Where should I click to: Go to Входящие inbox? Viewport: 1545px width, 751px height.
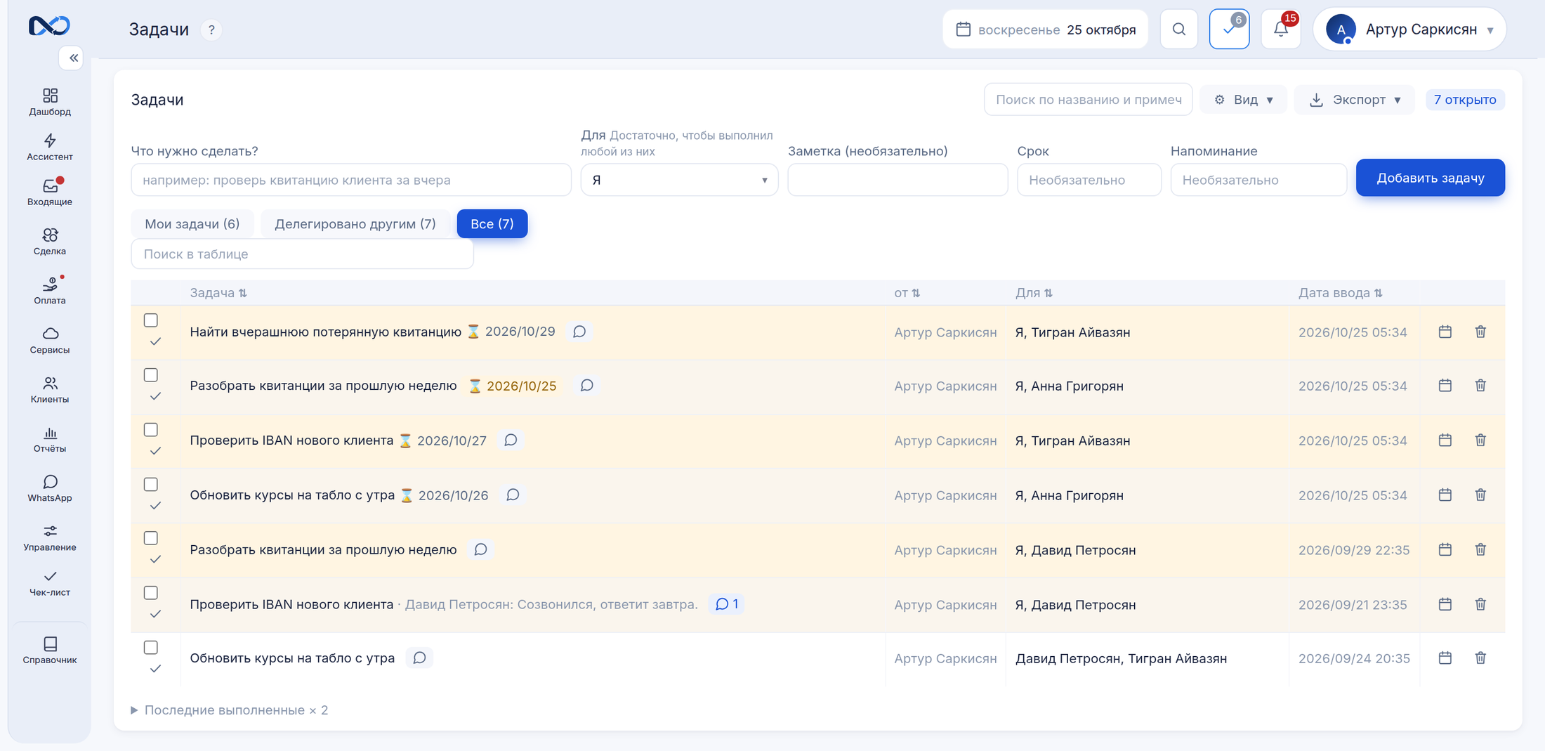50,192
